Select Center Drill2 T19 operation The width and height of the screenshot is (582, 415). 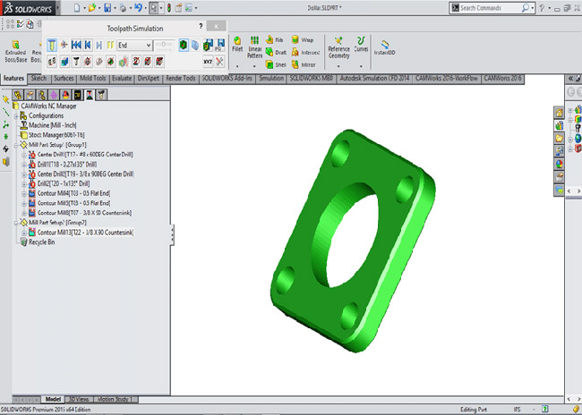pyautogui.click(x=81, y=174)
